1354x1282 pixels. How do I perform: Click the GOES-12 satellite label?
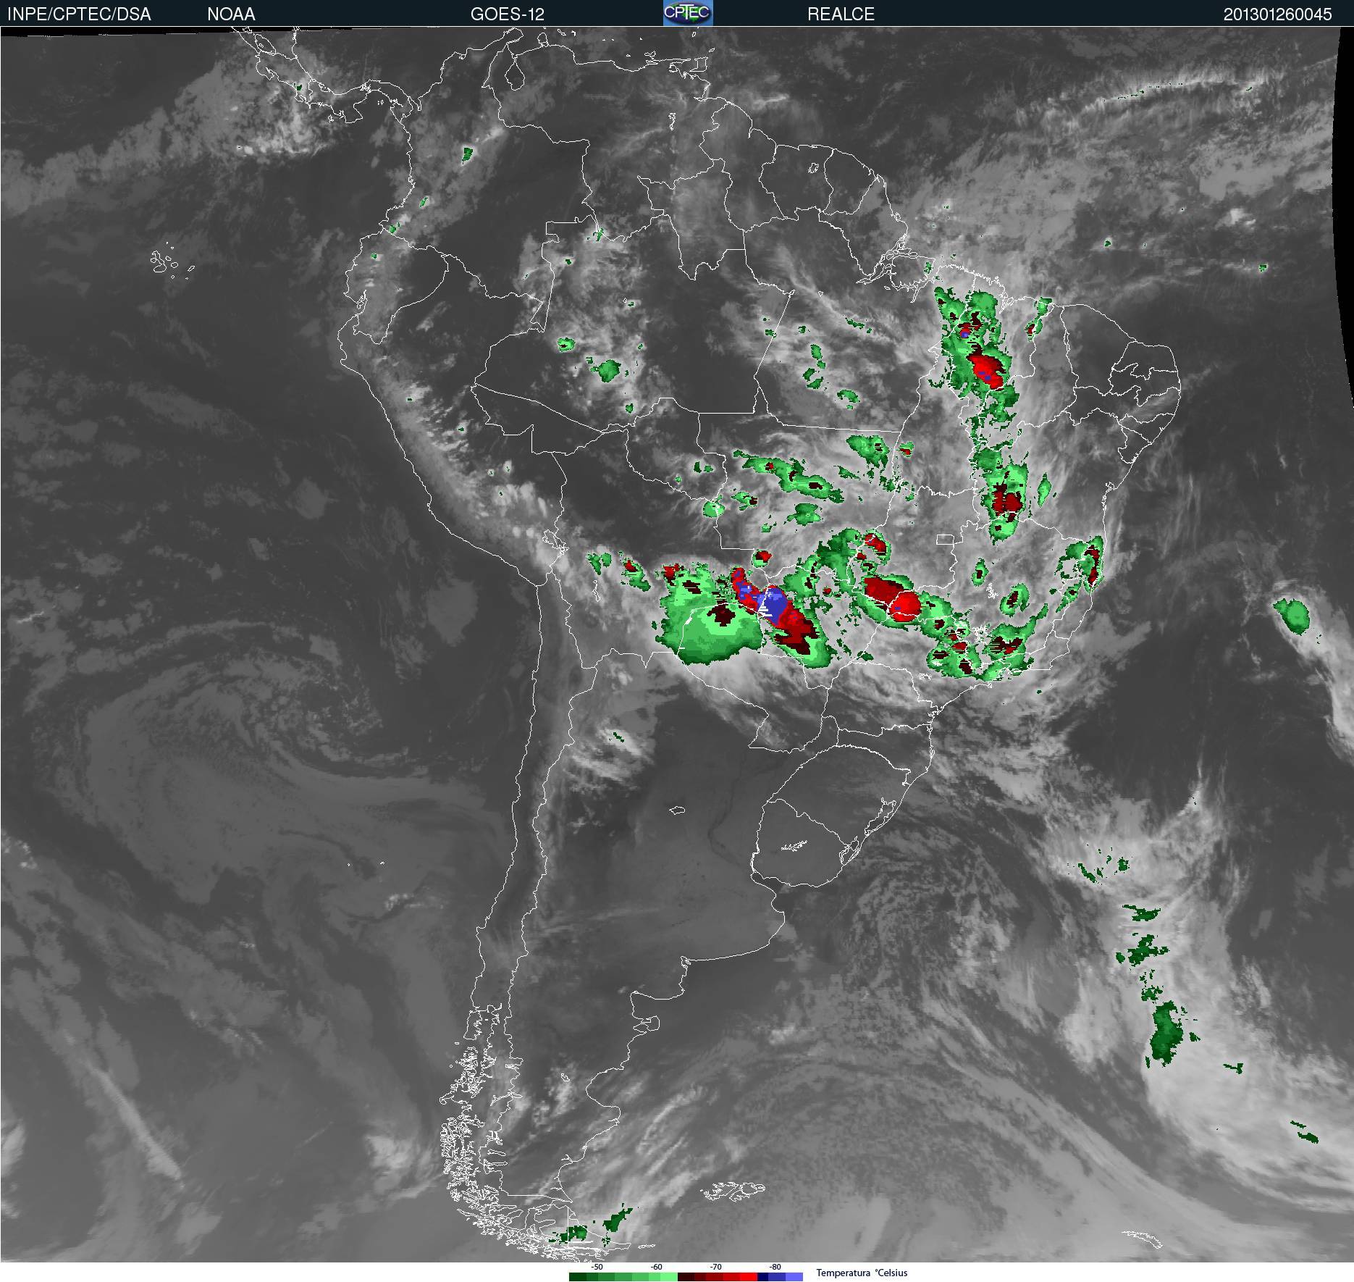(507, 14)
